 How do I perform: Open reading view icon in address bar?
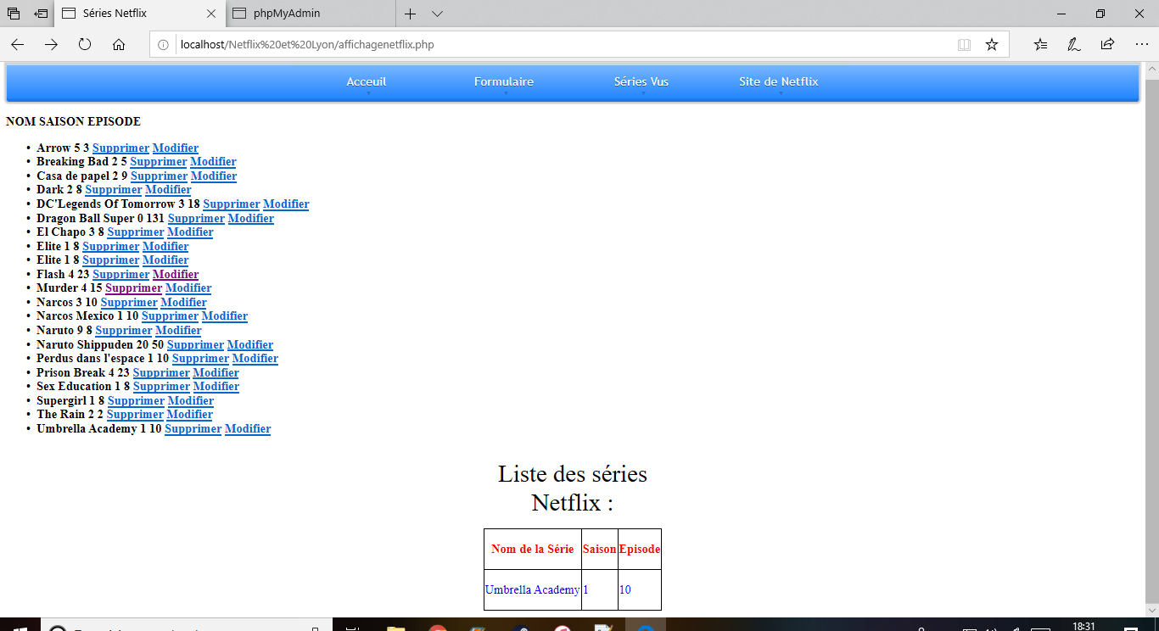(964, 44)
